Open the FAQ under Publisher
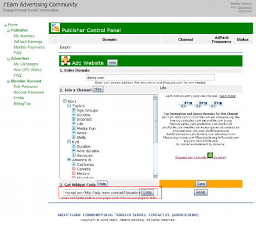 (x=17, y=52)
